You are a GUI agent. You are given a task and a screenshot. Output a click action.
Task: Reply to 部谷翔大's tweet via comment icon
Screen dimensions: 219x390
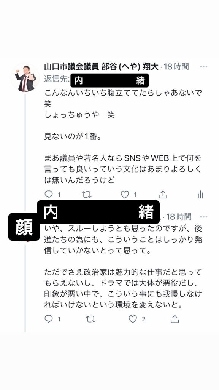48,195
